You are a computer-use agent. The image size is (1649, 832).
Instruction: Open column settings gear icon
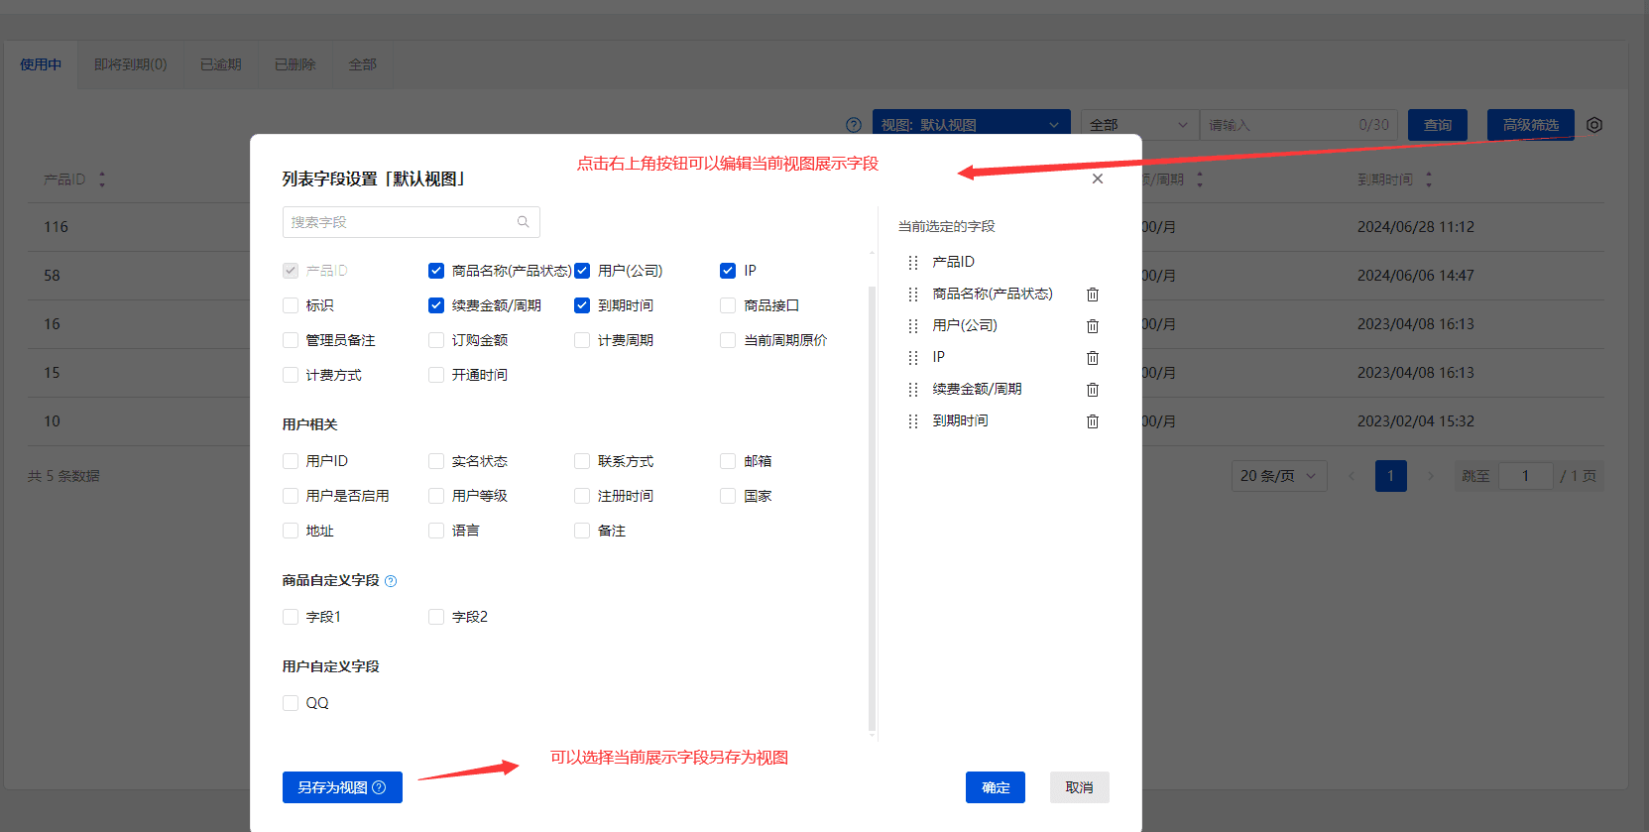pyautogui.click(x=1594, y=125)
